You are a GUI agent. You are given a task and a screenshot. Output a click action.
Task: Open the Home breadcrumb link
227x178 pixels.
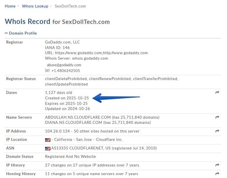10,6
